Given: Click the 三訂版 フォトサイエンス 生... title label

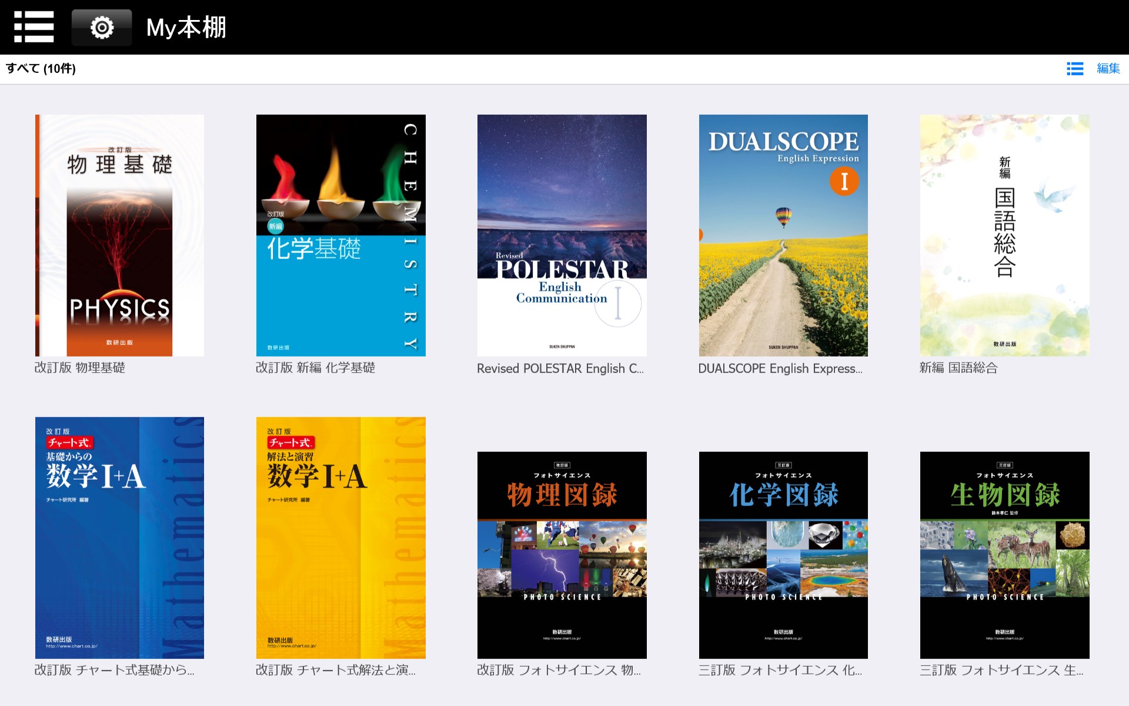Looking at the screenshot, I should [1001, 670].
